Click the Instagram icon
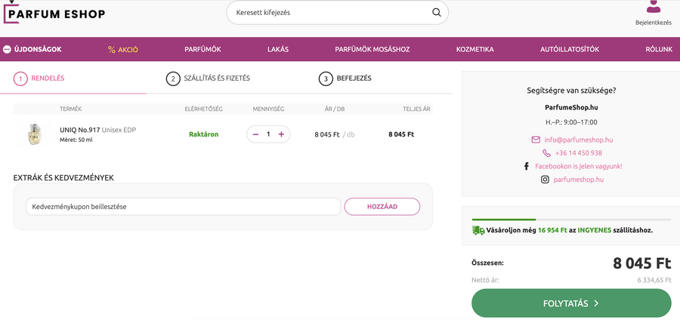Viewport: 680px width, 320px height. tap(545, 180)
